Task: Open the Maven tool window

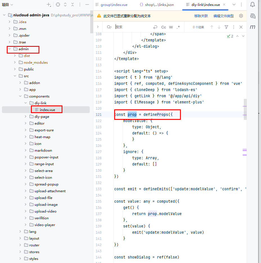Action: pyautogui.click(x=253, y=27)
